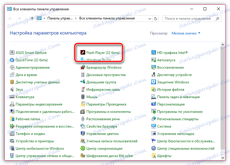
Task: Click the control panel icon in title bar
Action: click(x=9, y=9)
